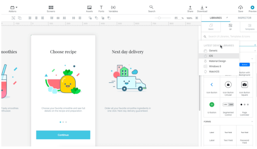Screen dimensions: 257x149
Task: Collapse the buttons section chevron
Action: coord(252,58)
